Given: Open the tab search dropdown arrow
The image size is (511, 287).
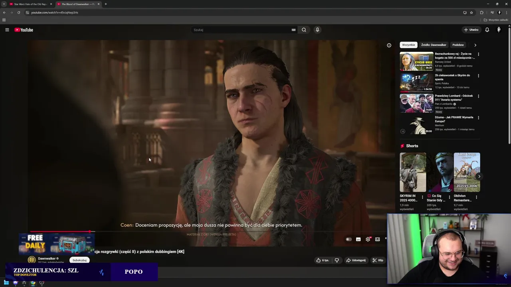Looking at the screenshot, I should (x=4, y=4).
